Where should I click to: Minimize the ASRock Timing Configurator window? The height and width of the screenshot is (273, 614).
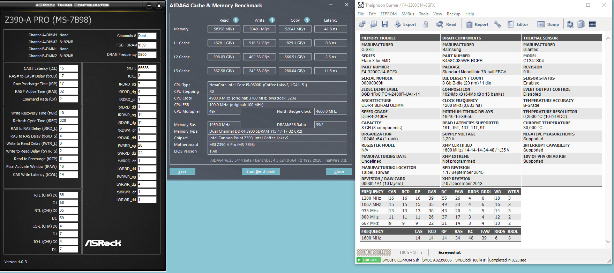click(x=149, y=6)
